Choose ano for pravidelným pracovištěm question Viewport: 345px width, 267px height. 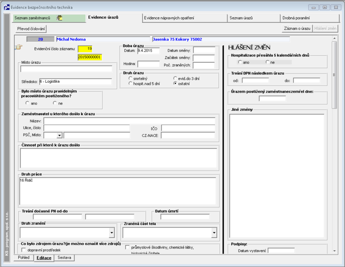pyautogui.click(x=27, y=103)
